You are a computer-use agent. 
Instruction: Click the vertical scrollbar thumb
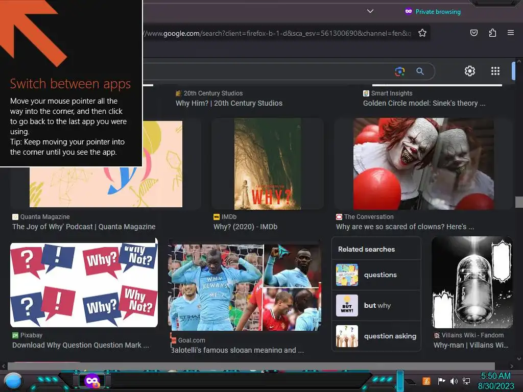(x=519, y=202)
